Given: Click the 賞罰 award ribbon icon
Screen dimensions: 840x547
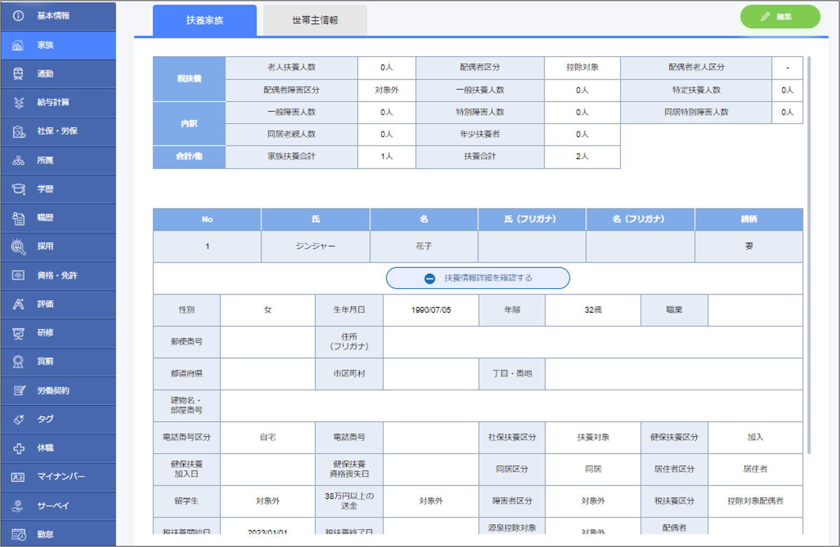Looking at the screenshot, I should (18, 362).
